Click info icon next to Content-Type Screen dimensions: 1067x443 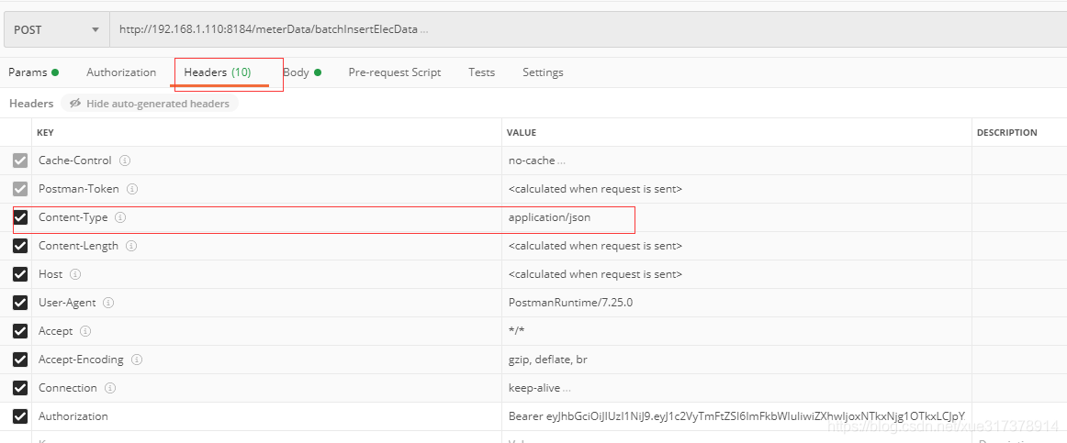click(x=120, y=217)
